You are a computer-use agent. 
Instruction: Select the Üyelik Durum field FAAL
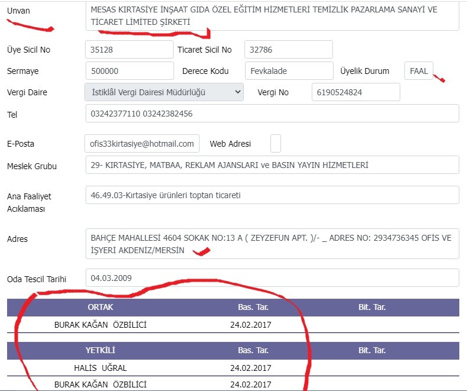click(419, 71)
